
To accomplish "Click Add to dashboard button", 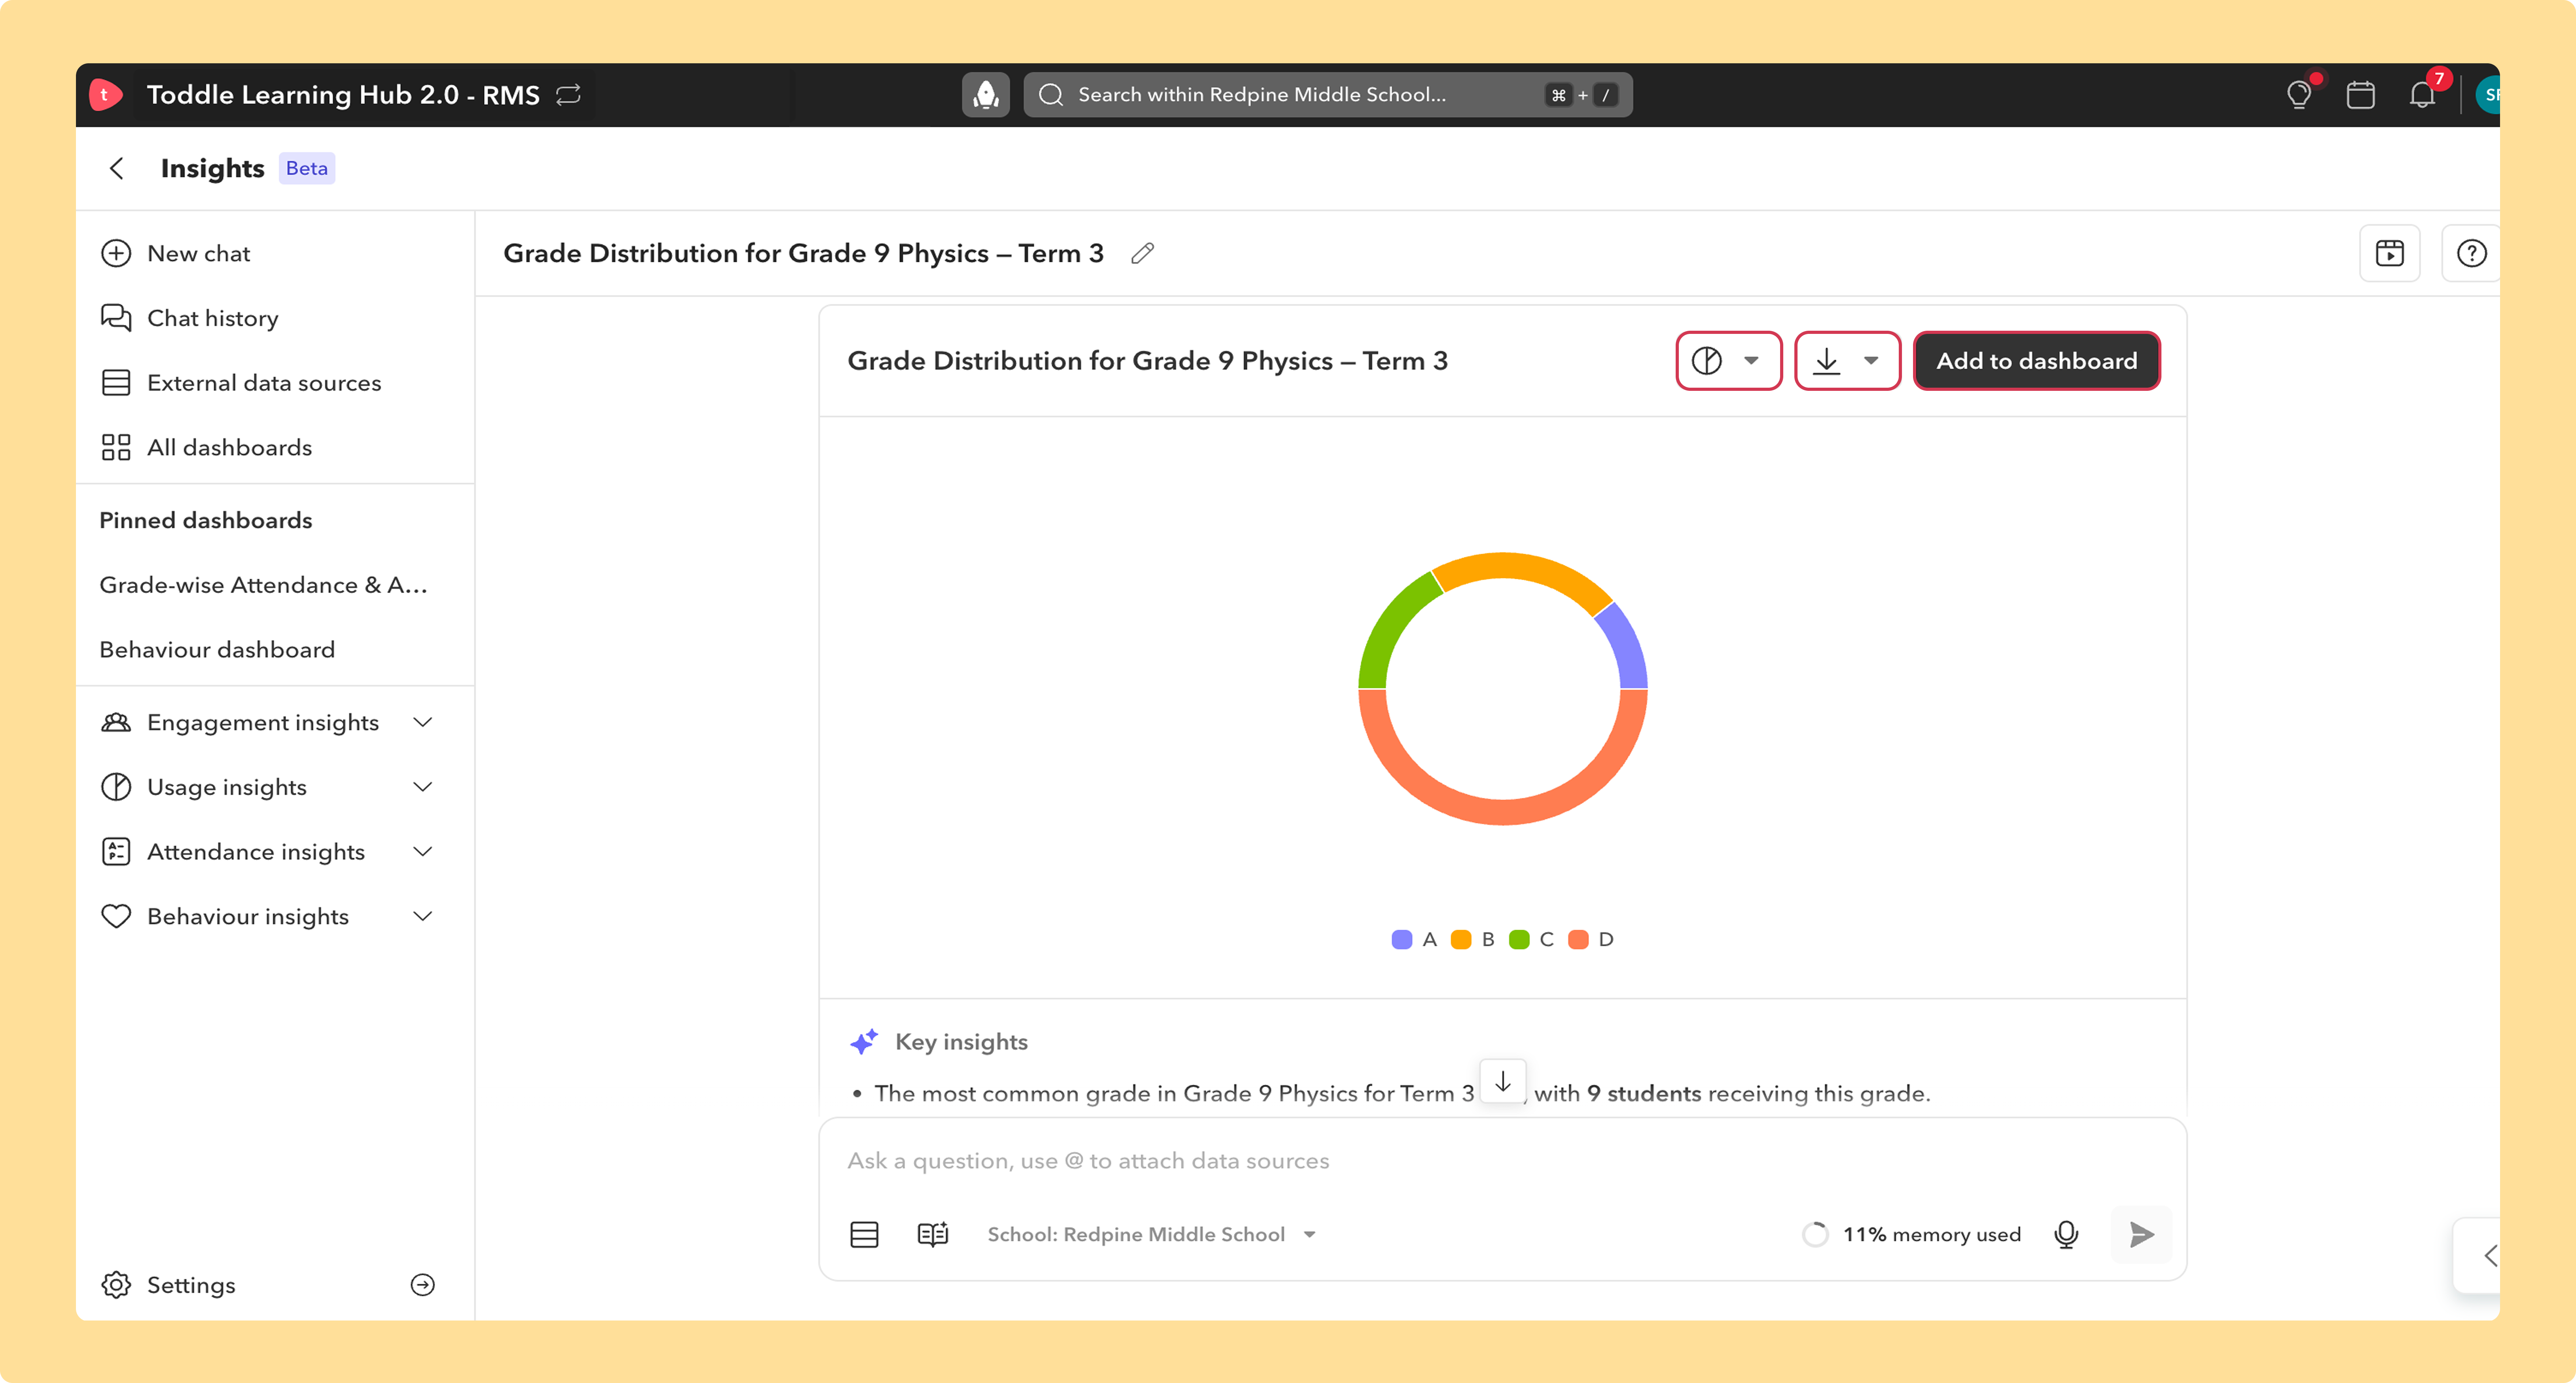I will pyautogui.click(x=2037, y=361).
